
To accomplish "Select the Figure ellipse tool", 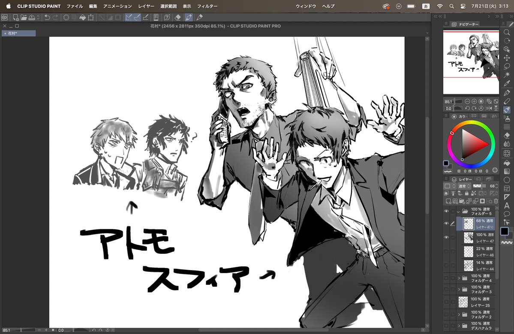I will (x=507, y=180).
